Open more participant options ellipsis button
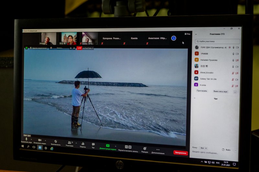Screen dimensions: 259x172 pyautogui.click(x=235, y=92)
